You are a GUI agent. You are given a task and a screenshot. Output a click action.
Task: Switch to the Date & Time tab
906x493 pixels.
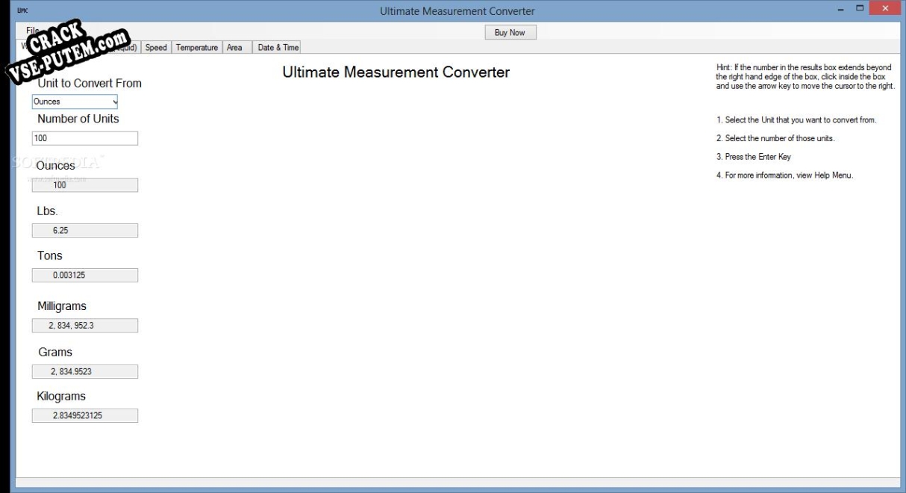click(278, 48)
